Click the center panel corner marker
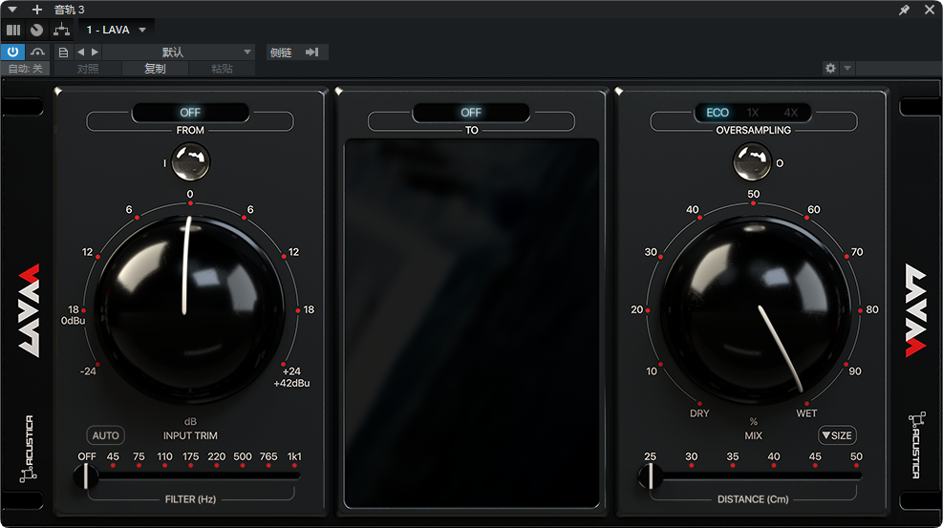This screenshot has height=528, width=943. pos(338,92)
